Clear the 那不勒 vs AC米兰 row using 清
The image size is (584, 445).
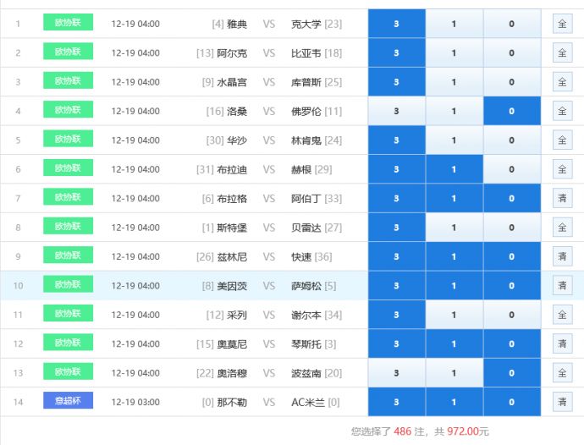(x=562, y=403)
